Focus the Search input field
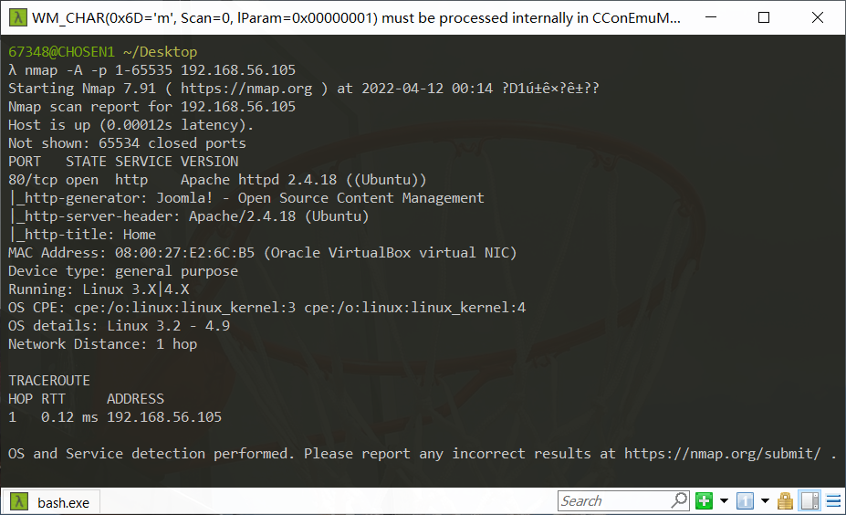The image size is (846, 515). coord(614,501)
